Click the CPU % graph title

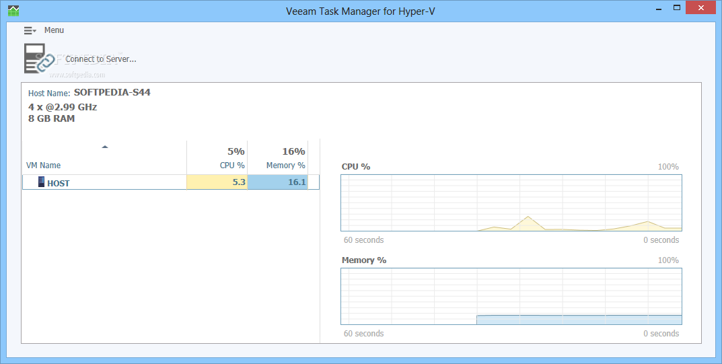coord(356,167)
